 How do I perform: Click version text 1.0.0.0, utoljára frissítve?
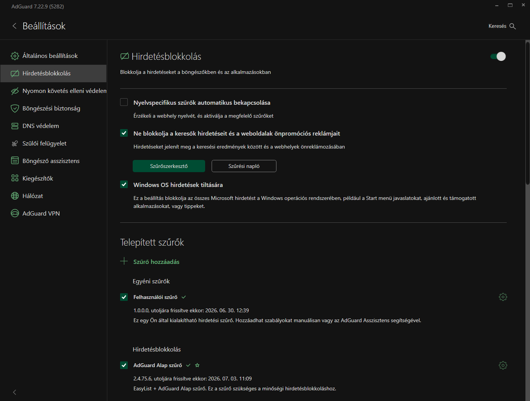click(191, 310)
